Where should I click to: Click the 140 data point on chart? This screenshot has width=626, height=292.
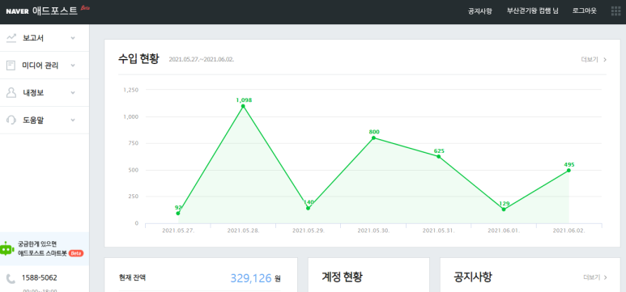(x=308, y=208)
